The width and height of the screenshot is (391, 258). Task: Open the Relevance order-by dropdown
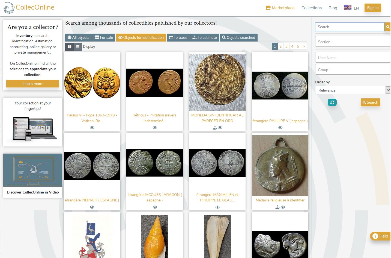[x=353, y=90]
